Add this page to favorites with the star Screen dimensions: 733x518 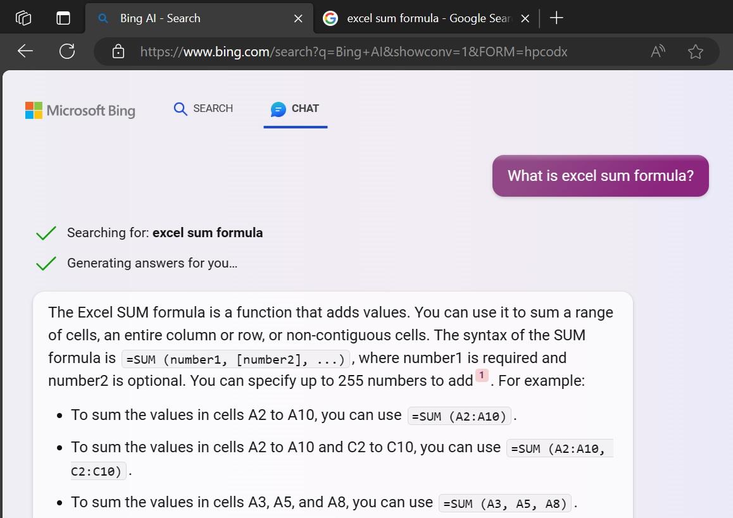pyautogui.click(x=696, y=52)
